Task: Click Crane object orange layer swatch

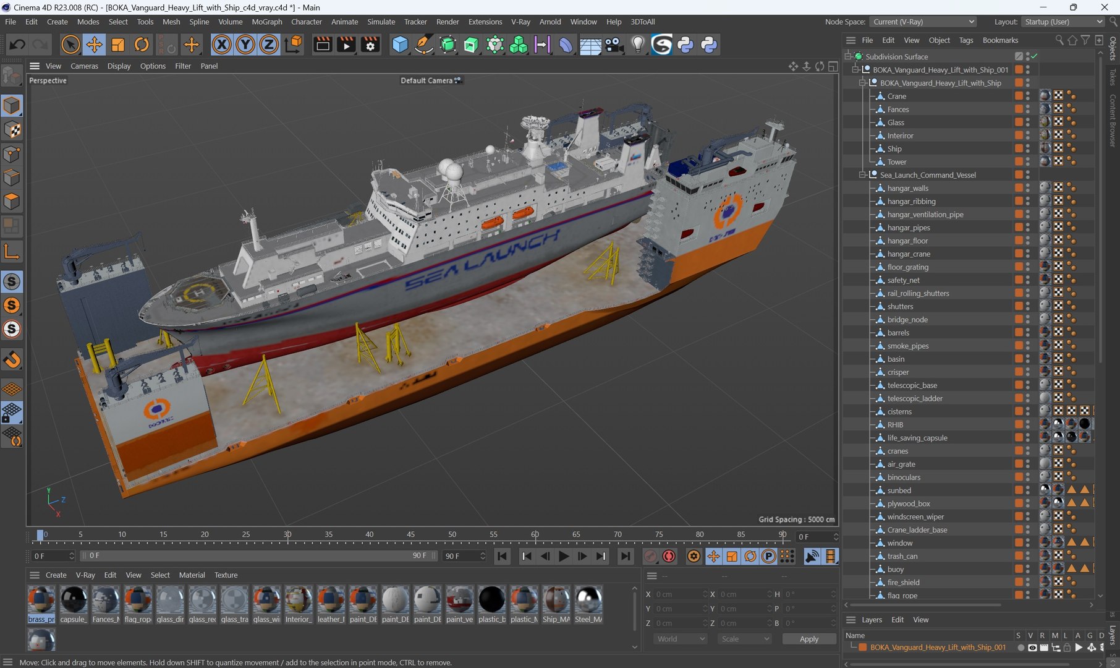Action: [x=1018, y=96]
